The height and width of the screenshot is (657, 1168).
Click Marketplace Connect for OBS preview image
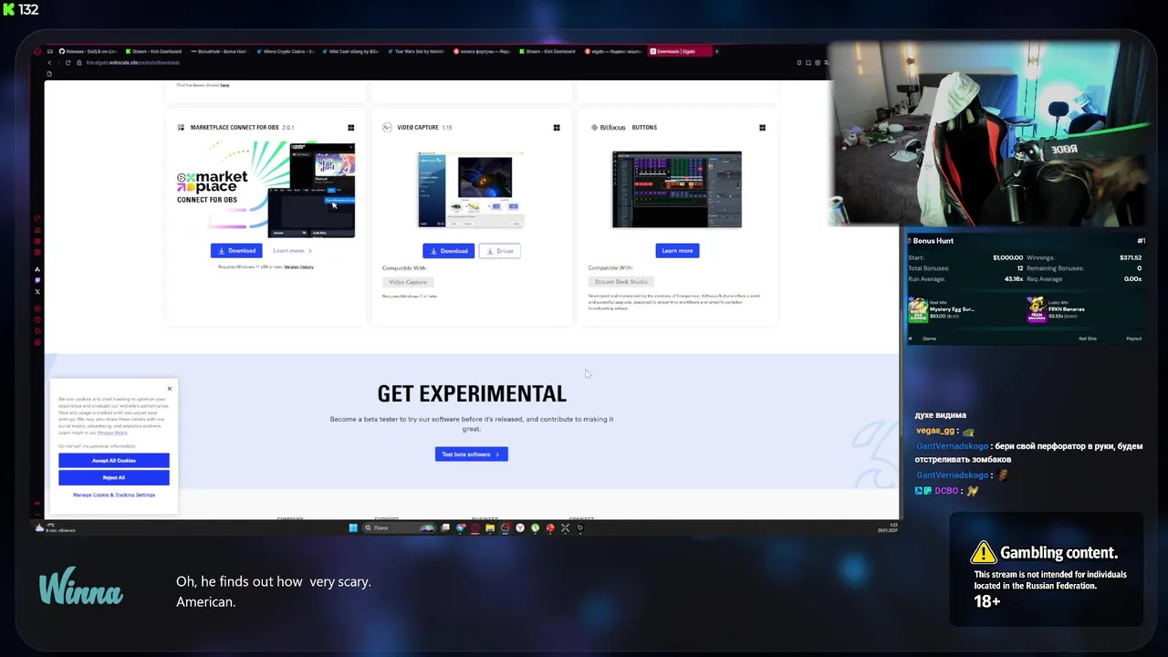pos(266,189)
